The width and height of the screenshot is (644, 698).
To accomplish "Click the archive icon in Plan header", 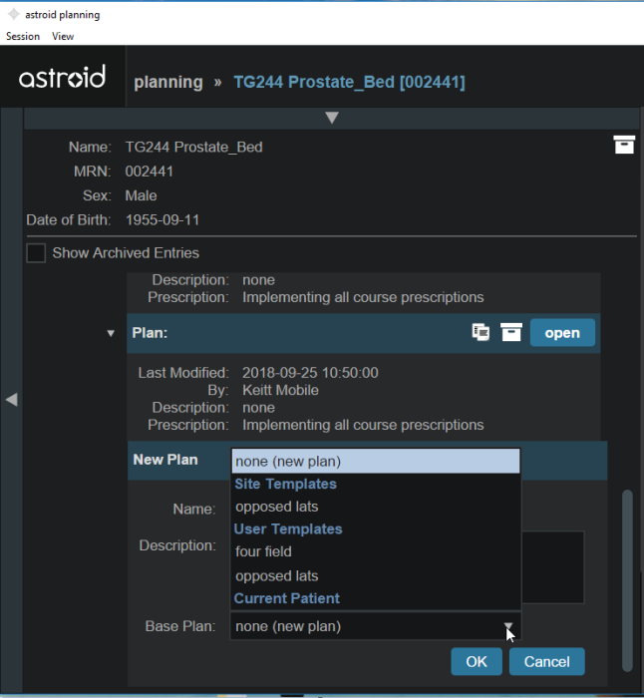I will 511,332.
